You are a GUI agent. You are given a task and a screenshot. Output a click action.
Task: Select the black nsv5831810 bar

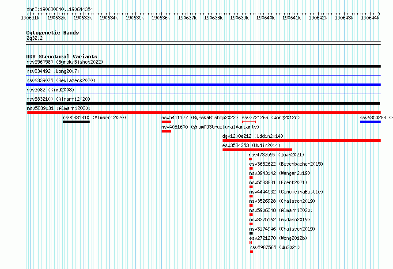coord(76,122)
